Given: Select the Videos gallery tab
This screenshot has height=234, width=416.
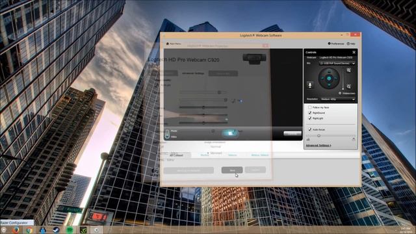Looking at the screenshot, I should click(x=233, y=155).
